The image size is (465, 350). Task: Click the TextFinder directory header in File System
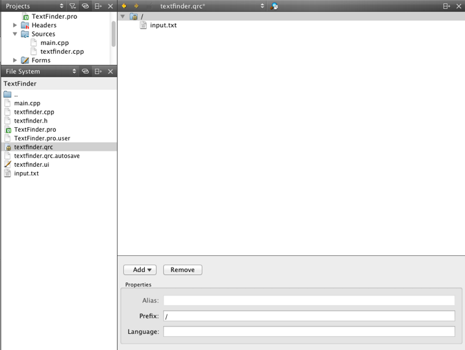coord(59,84)
